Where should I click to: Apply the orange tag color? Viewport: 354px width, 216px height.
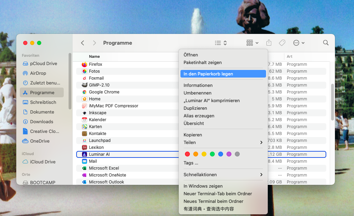tap(196, 154)
